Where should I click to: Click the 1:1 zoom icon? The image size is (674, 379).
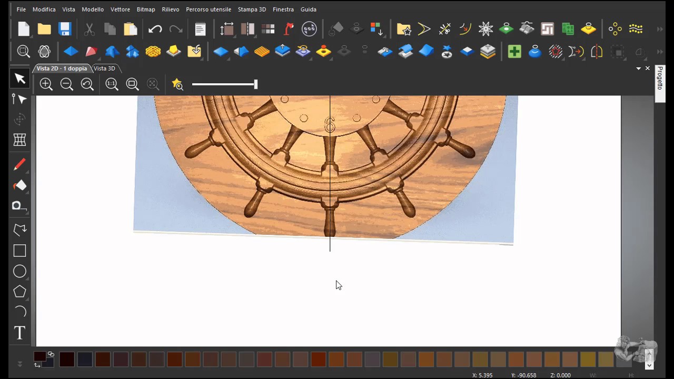112,84
